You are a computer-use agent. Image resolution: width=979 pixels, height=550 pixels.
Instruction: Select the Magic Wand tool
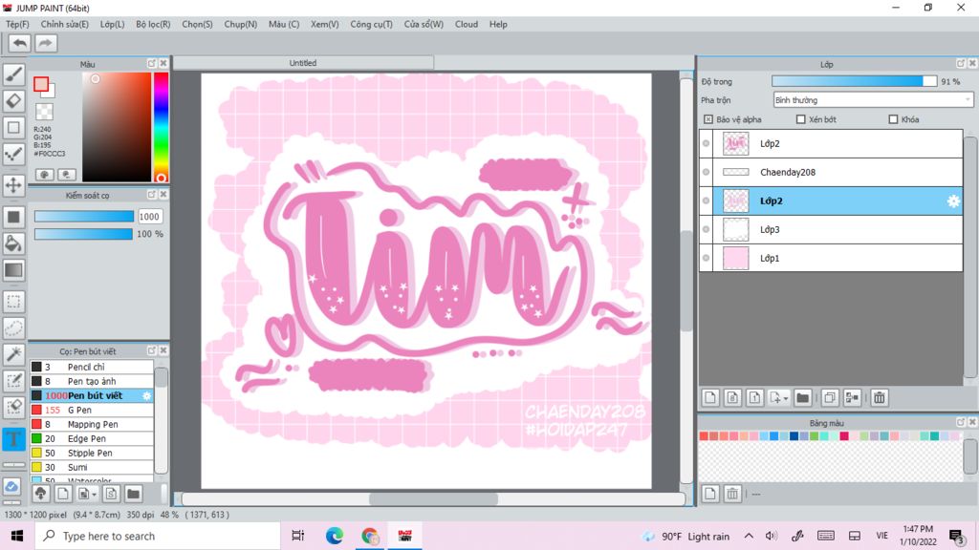13,353
